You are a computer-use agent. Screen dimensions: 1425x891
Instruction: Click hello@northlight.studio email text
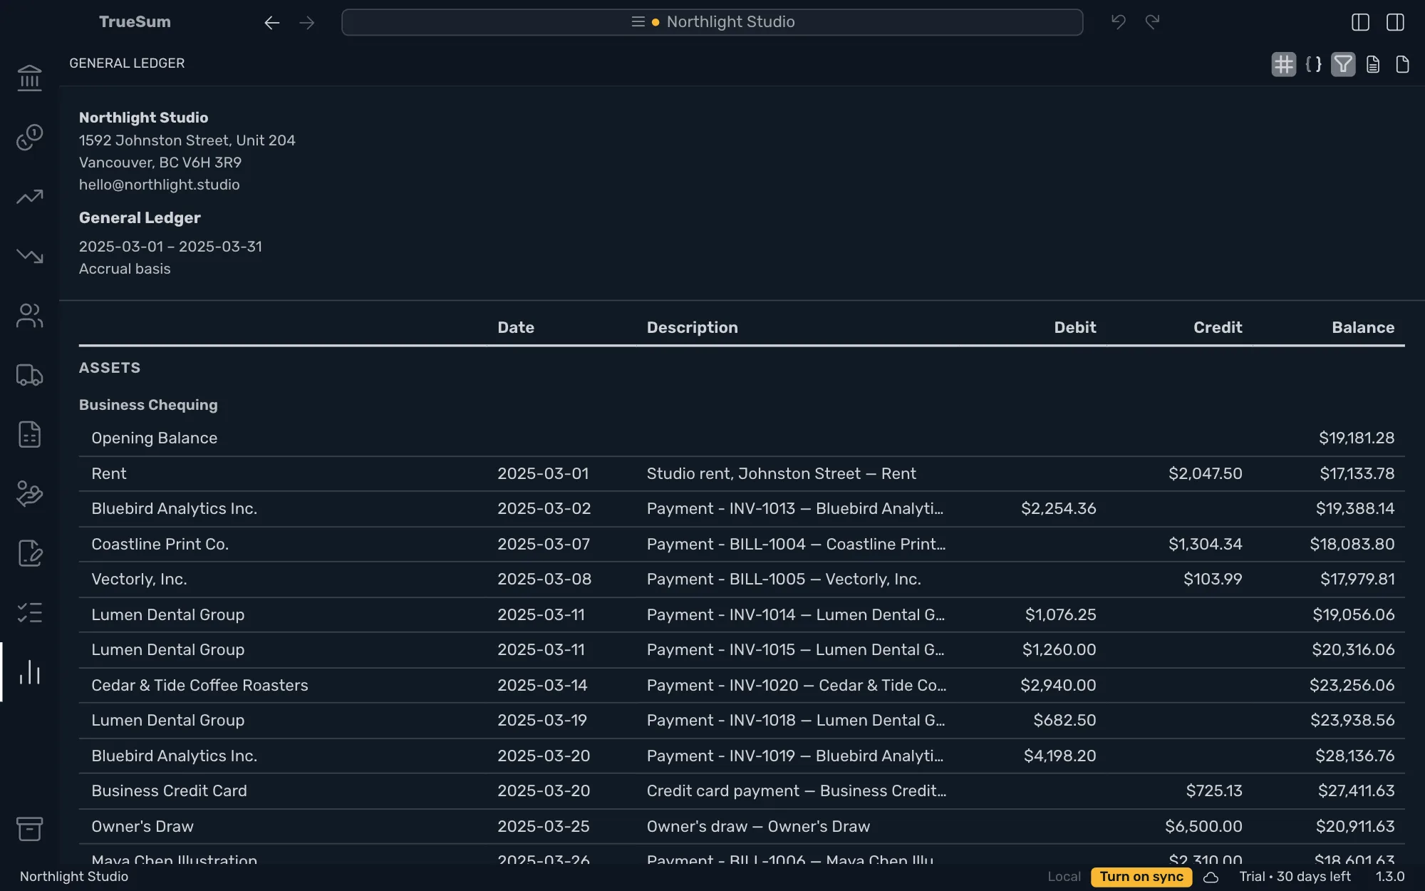coord(159,185)
